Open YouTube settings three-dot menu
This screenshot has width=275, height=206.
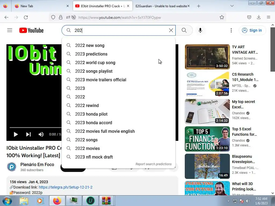tap(231, 30)
